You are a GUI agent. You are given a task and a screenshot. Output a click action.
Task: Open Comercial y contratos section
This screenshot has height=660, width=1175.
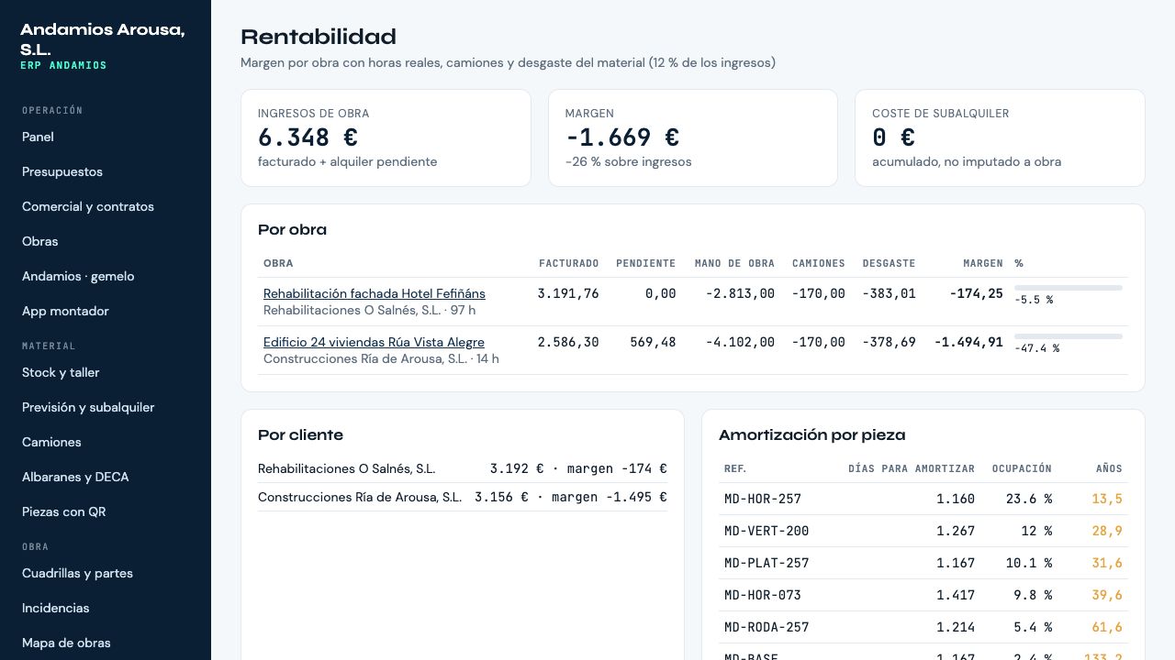click(x=88, y=206)
